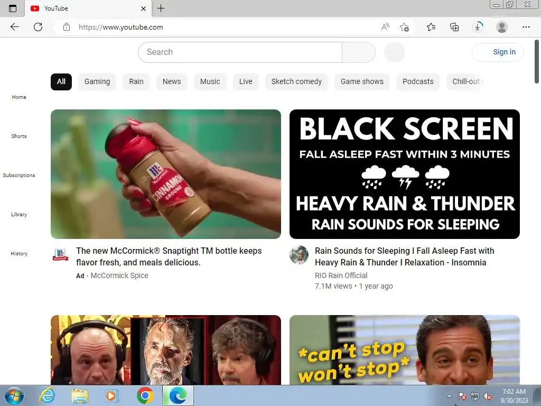Click the round voice search button

tap(394, 52)
